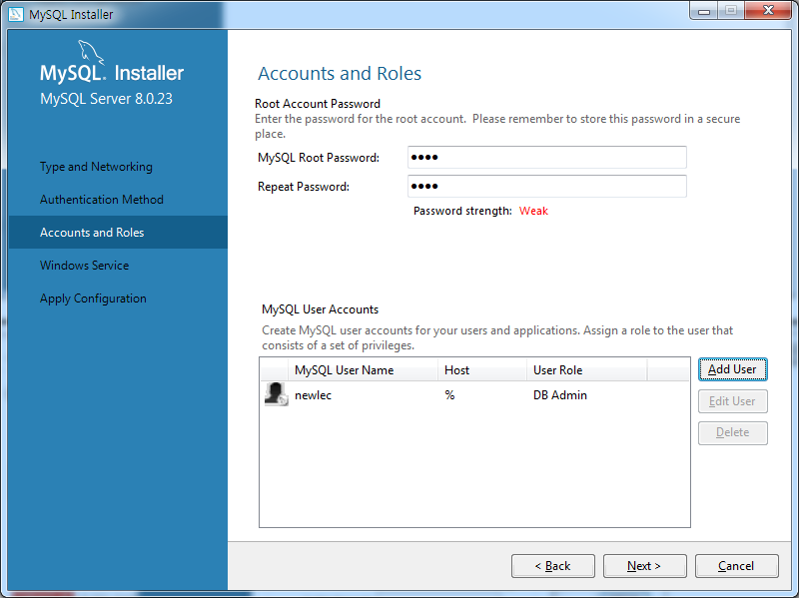Proceed with the Next button

coord(644,566)
